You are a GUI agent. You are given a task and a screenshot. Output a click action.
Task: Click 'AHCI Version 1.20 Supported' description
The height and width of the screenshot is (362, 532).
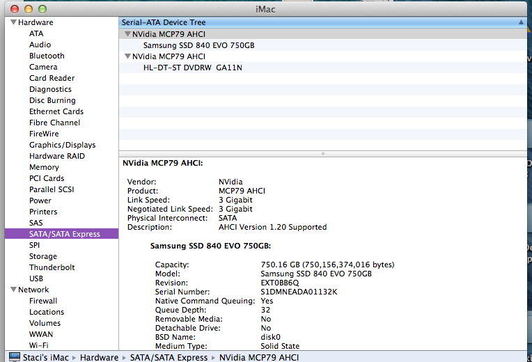pos(272,228)
